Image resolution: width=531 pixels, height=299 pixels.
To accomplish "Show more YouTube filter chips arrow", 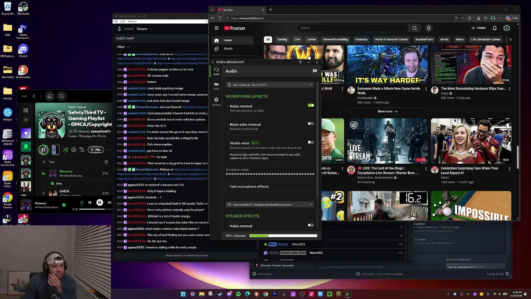I will pyautogui.click(x=510, y=39).
